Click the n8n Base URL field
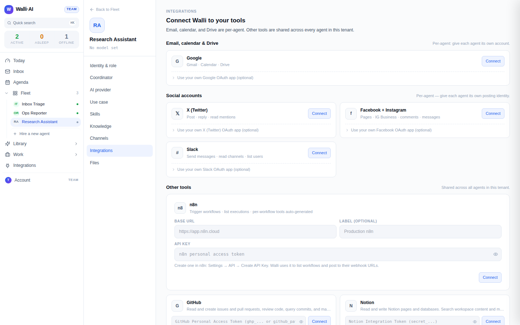 tap(255, 231)
